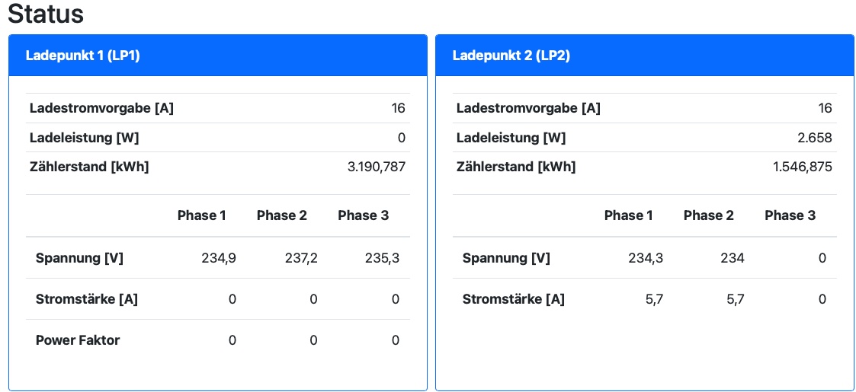Screen dimensions: 856x392
Task: Click LP1 Stromstärke [A] row label
Action: (x=86, y=299)
